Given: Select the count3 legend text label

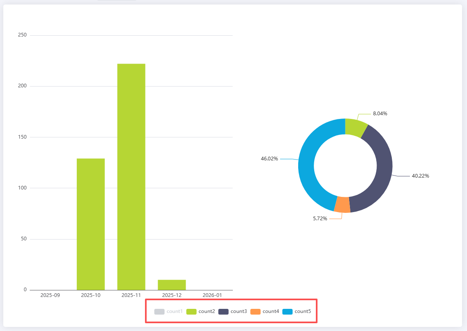Looking at the screenshot, I should pyautogui.click(x=239, y=312).
